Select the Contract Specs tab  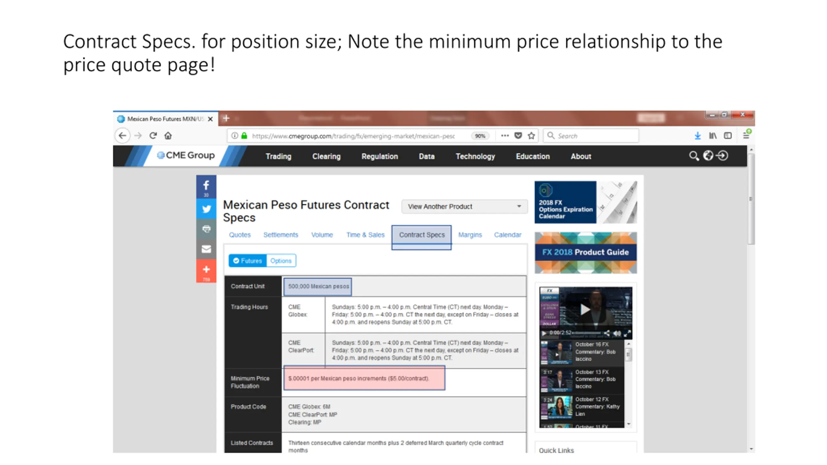[x=422, y=235]
